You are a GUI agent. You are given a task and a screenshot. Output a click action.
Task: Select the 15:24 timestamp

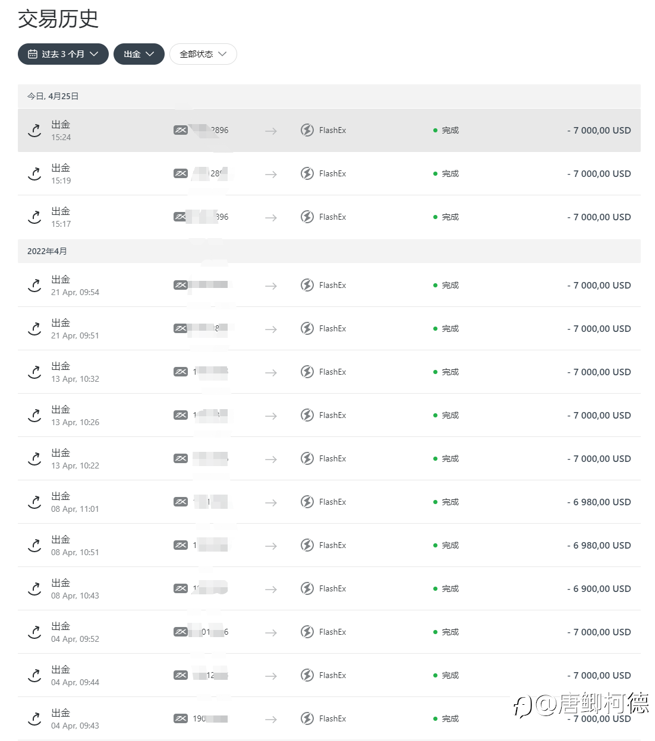click(x=61, y=137)
